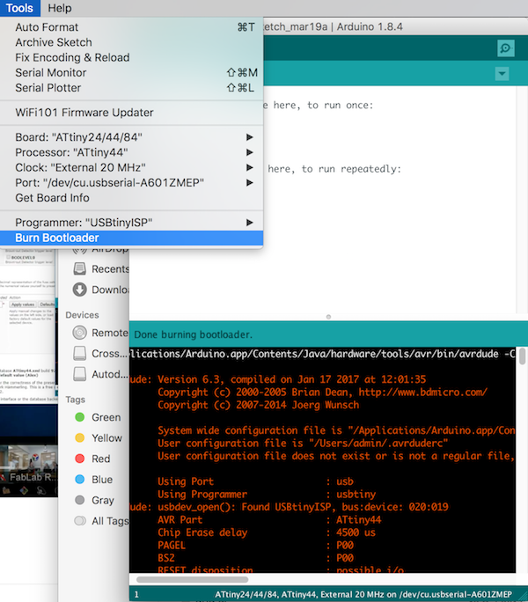Screen dimensions: 528x602
Task: Click Apply values button in background window
Action: click(22, 304)
